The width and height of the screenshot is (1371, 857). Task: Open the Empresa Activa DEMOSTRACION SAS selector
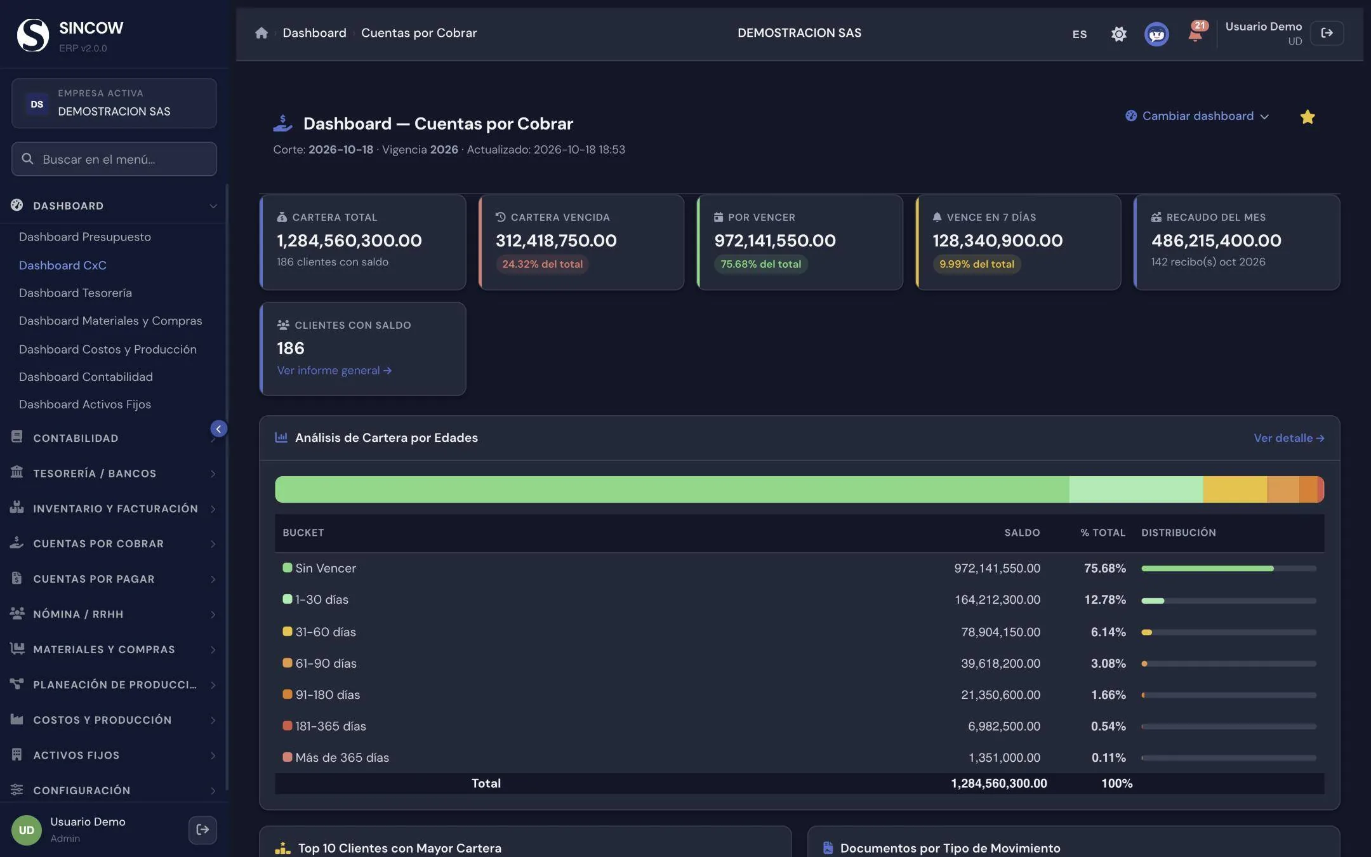click(x=114, y=103)
